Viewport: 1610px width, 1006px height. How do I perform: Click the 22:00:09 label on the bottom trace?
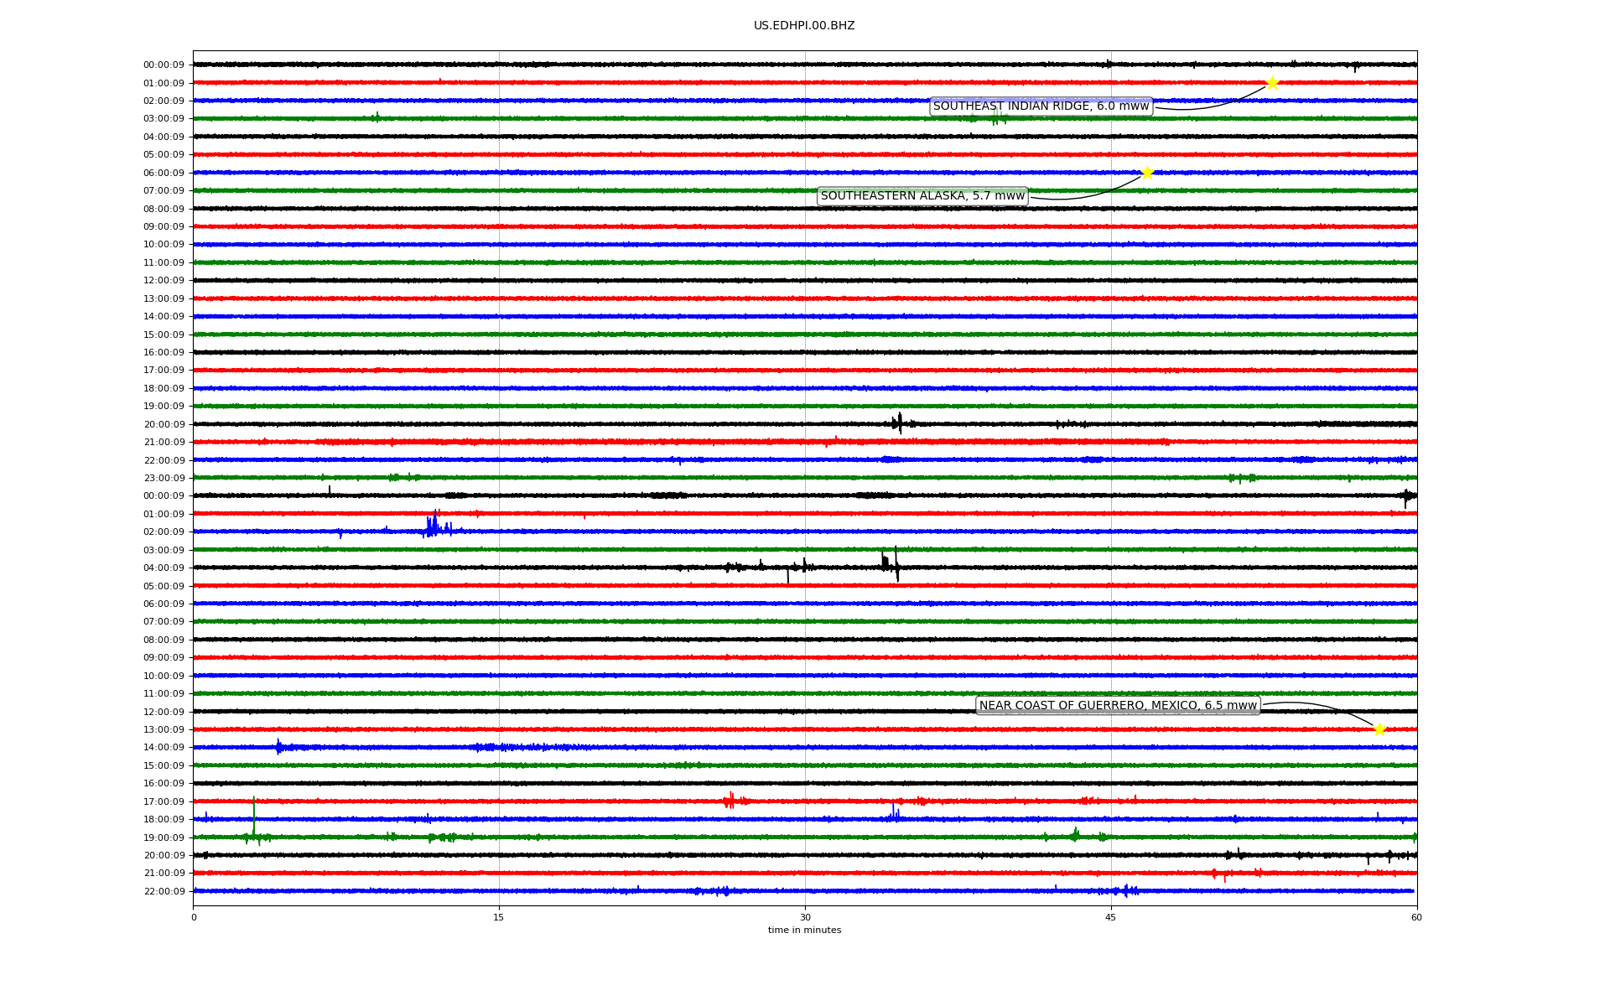click(x=164, y=892)
